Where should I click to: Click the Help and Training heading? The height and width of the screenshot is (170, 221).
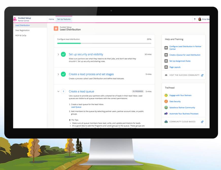[x=174, y=39]
